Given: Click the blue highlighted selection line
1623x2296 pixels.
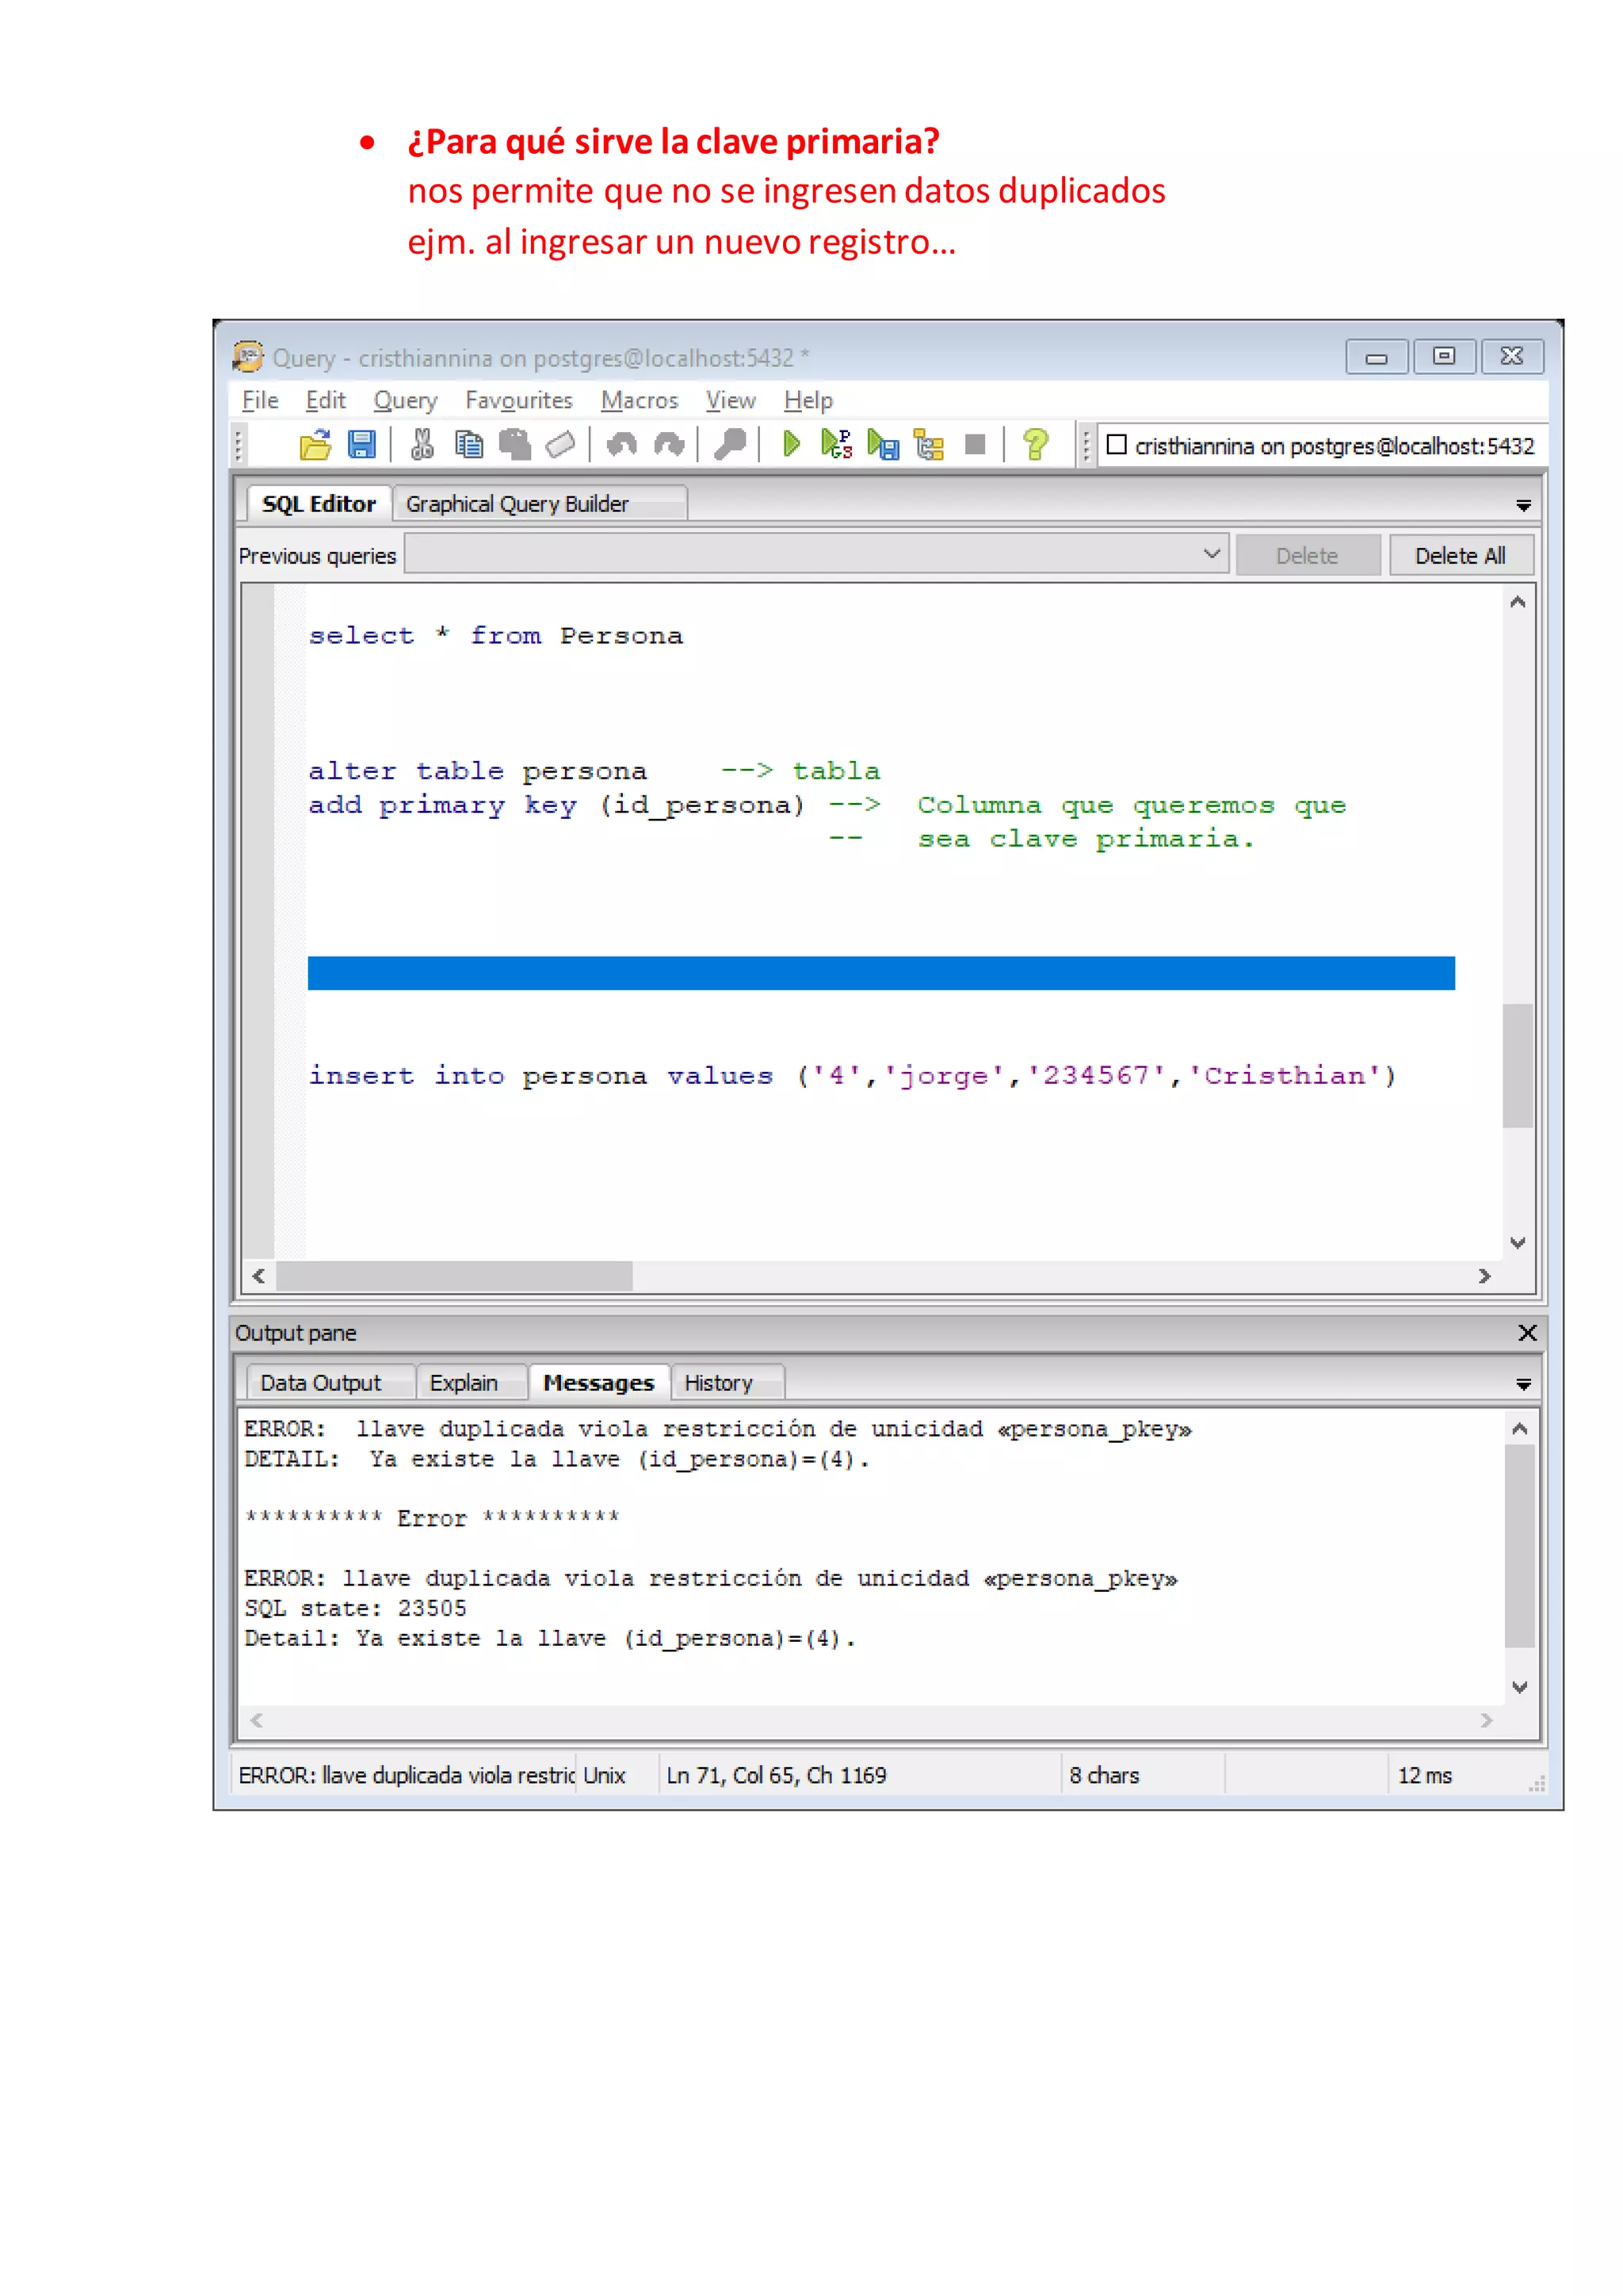Looking at the screenshot, I should click(x=881, y=973).
